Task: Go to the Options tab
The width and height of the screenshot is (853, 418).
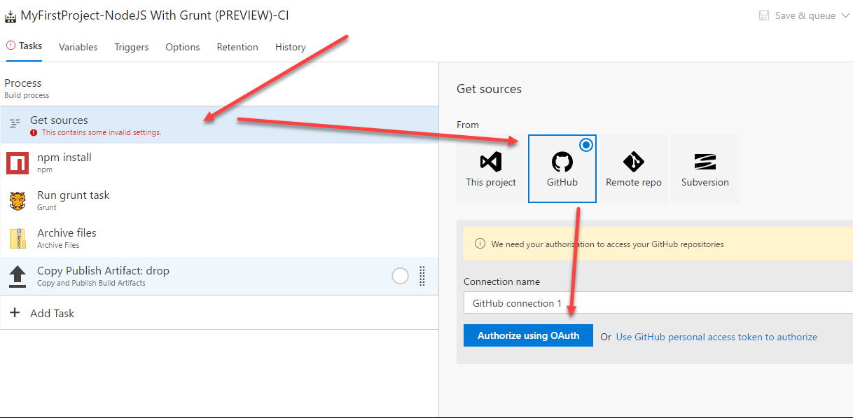Action: pos(183,47)
